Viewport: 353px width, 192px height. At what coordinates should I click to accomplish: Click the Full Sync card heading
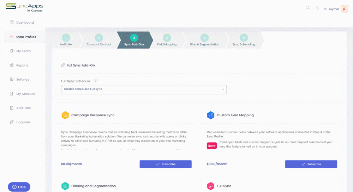click(x=224, y=186)
